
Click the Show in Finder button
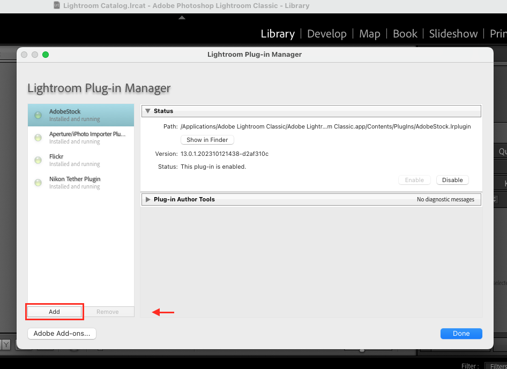tap(207, 140)
